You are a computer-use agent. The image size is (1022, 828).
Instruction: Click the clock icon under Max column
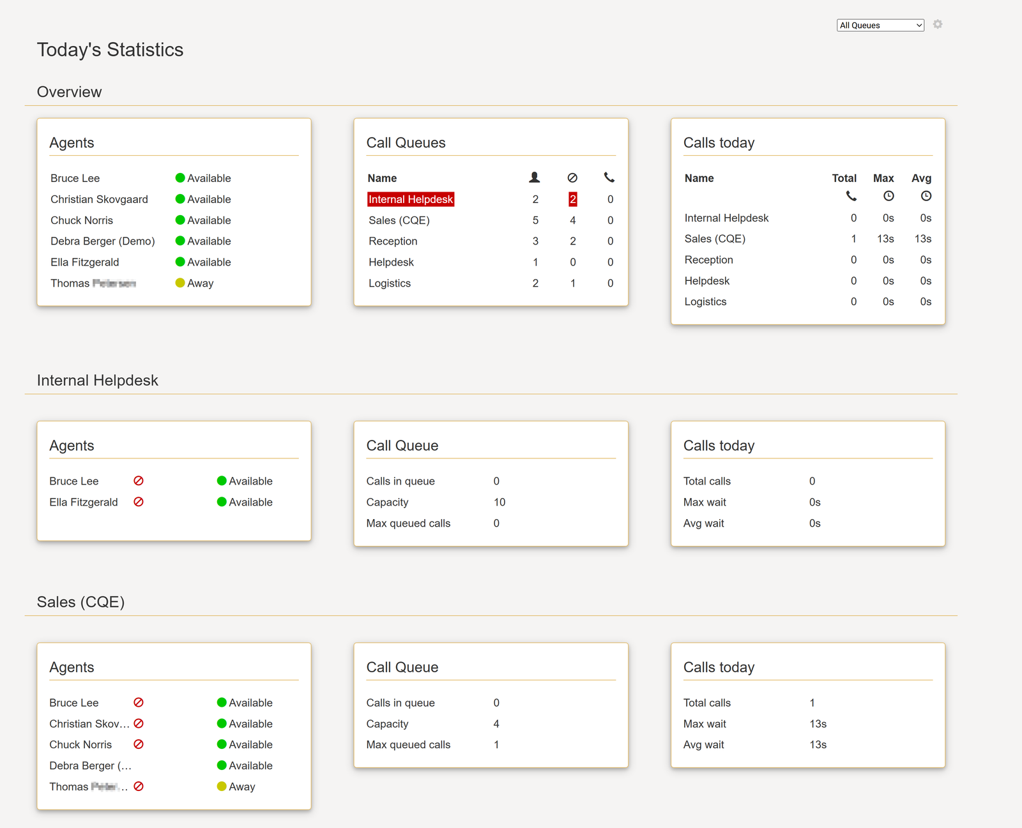[889, 196]
